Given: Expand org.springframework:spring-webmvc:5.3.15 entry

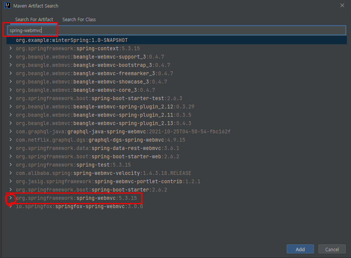Looking at the screenshot, I should coord(11,198).
